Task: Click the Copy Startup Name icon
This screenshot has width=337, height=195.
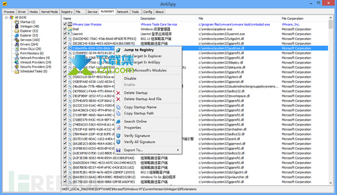Action: point(118,107)
